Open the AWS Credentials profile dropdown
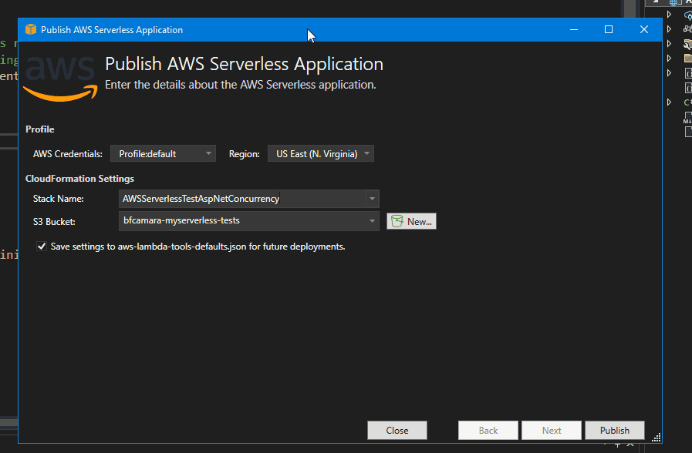This screenshot has width=692, height=453. tap(163, 154)
